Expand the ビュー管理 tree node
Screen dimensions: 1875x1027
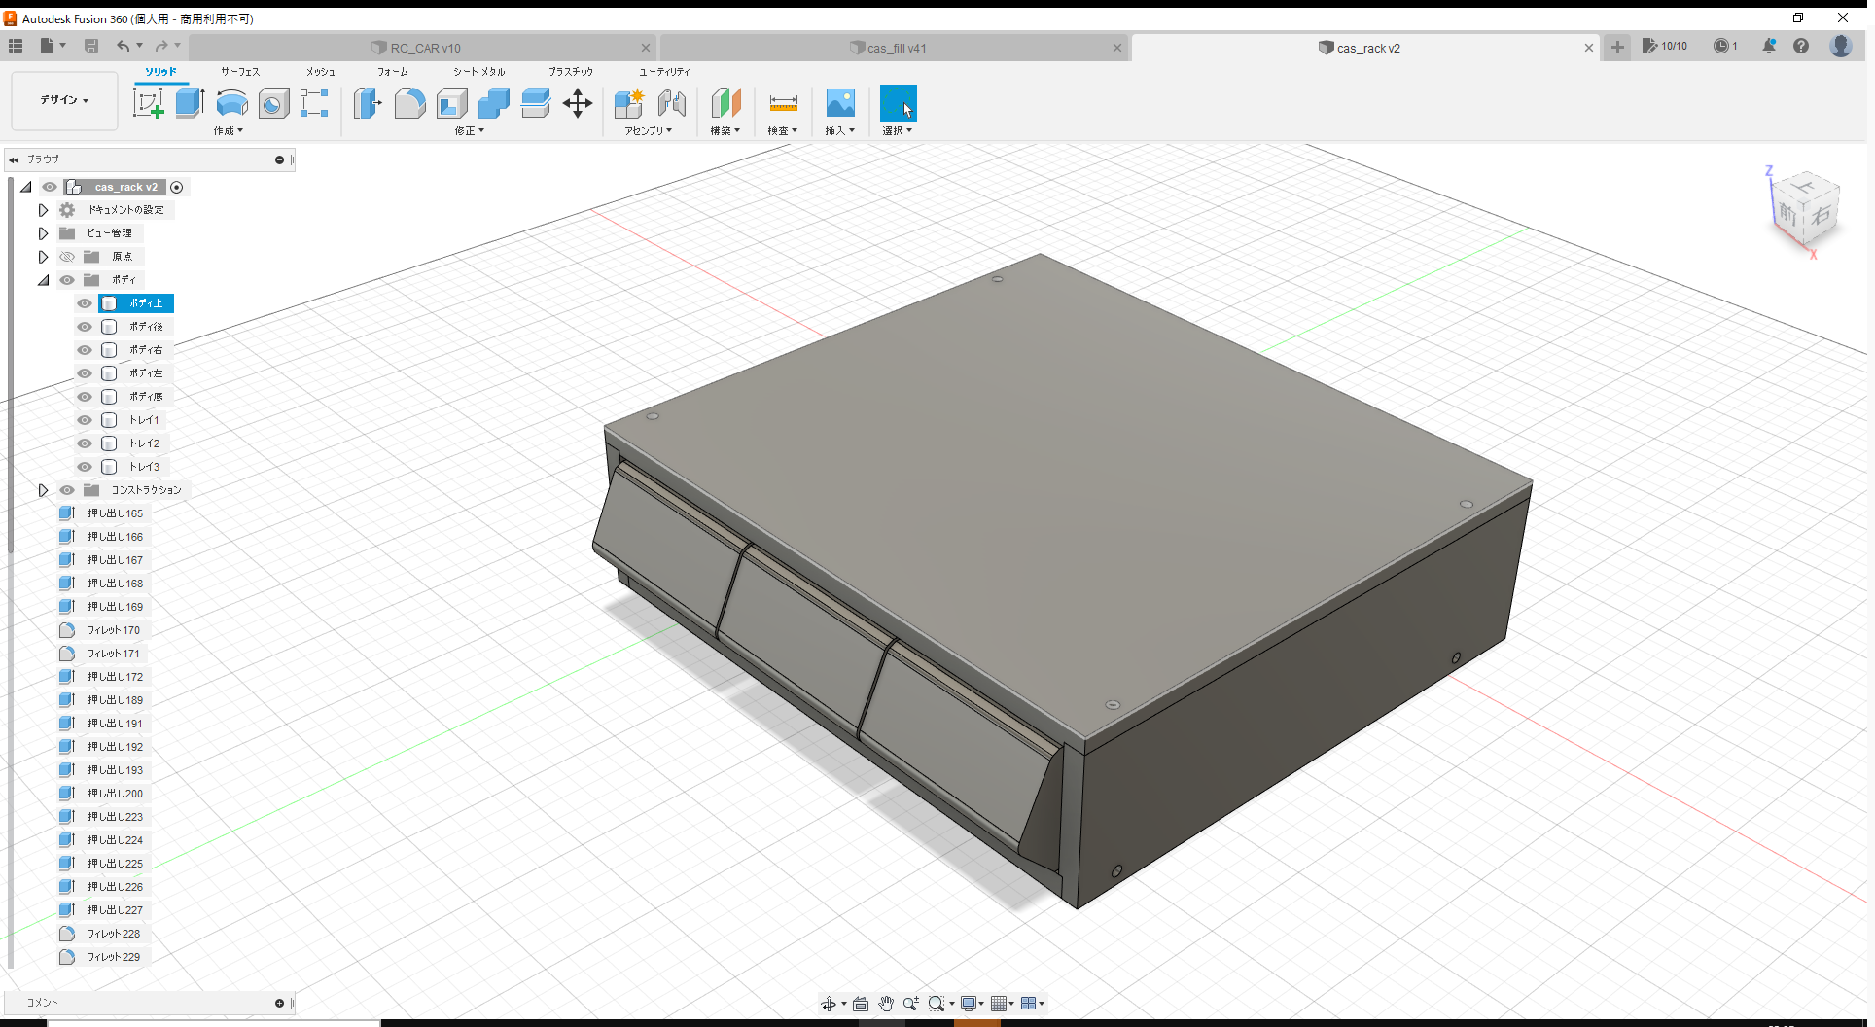pos(43,232)
